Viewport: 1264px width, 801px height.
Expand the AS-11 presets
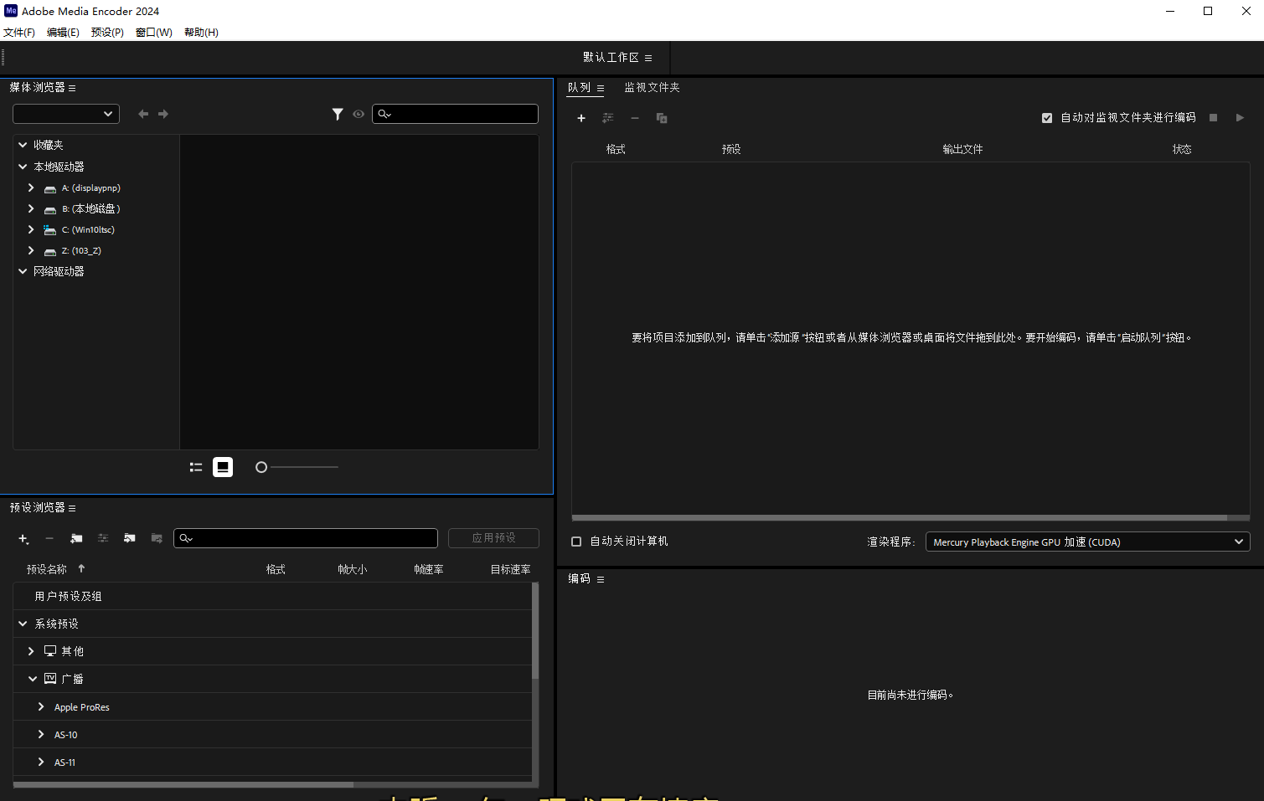[41, 762]
